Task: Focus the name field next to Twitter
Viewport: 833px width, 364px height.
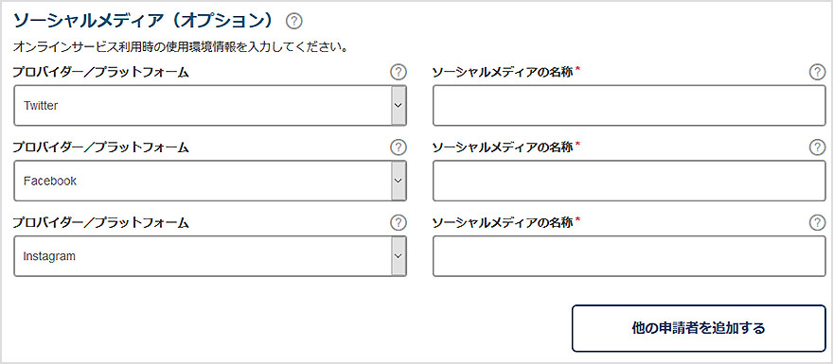Action: 629,106
